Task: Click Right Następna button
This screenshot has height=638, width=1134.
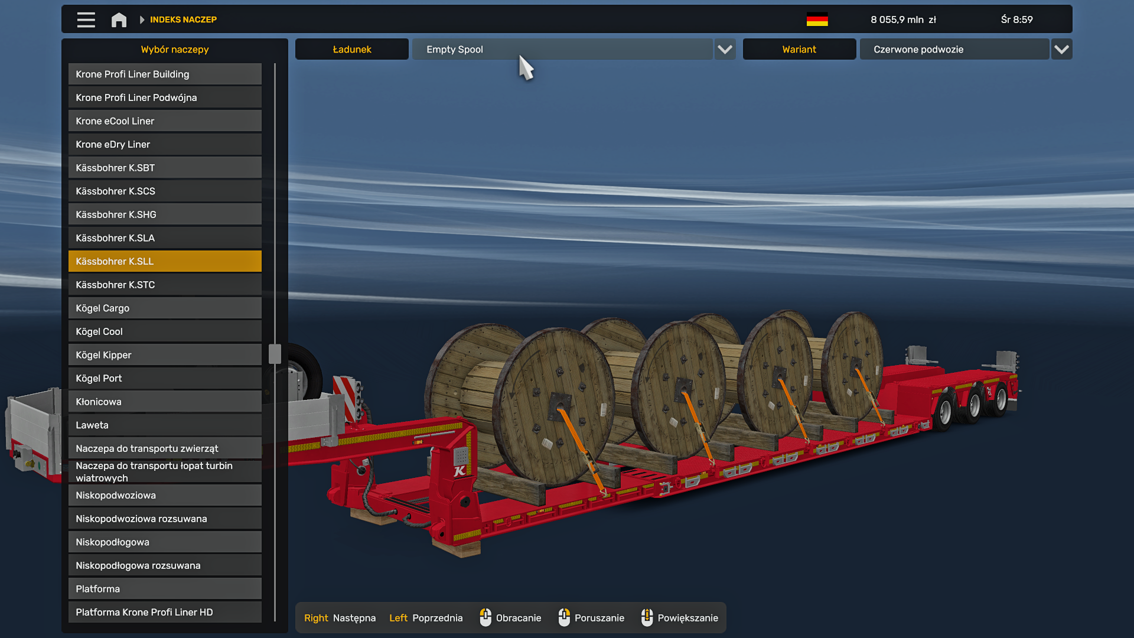Action: tap(340, 618)
